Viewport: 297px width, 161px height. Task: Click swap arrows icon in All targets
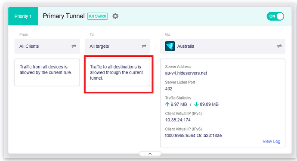coord(144,46)
